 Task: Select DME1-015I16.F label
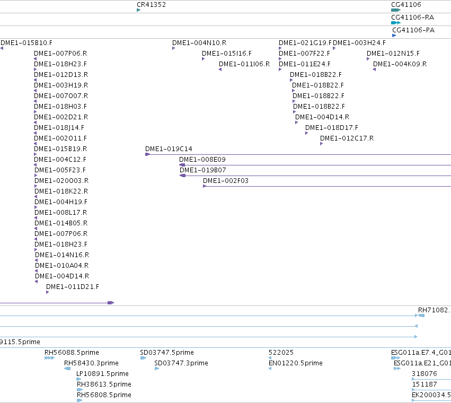pyautogui.click(x=227, y=54)
